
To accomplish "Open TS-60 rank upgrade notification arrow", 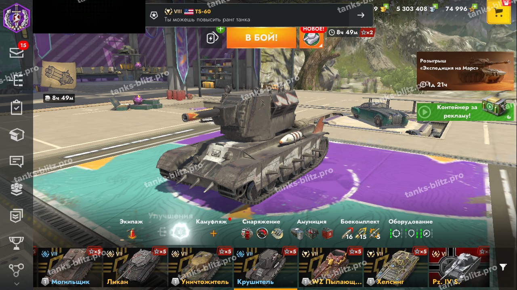I will click(x=361, y=15).
